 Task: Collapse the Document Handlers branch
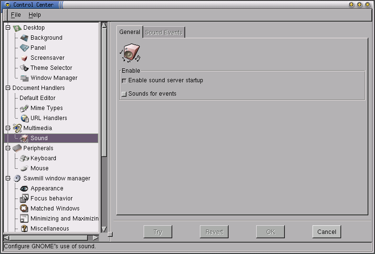pos(8,88)
